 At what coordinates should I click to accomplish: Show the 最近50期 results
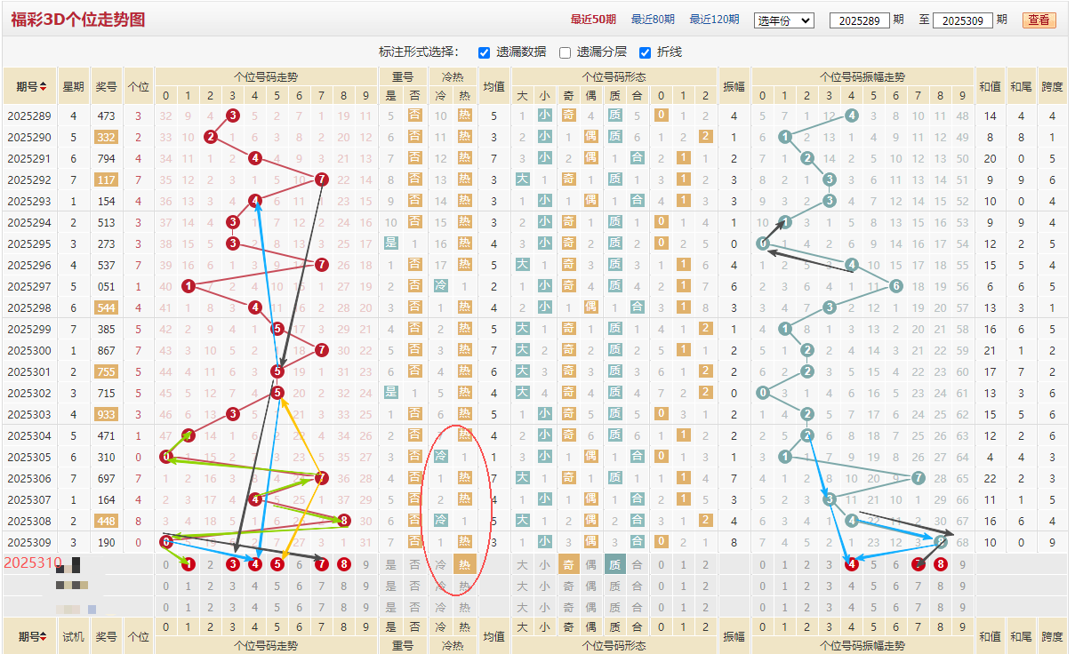593,20
